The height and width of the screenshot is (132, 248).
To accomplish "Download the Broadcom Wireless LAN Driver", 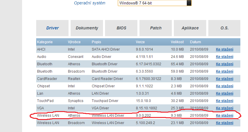I will click(224, 123).
